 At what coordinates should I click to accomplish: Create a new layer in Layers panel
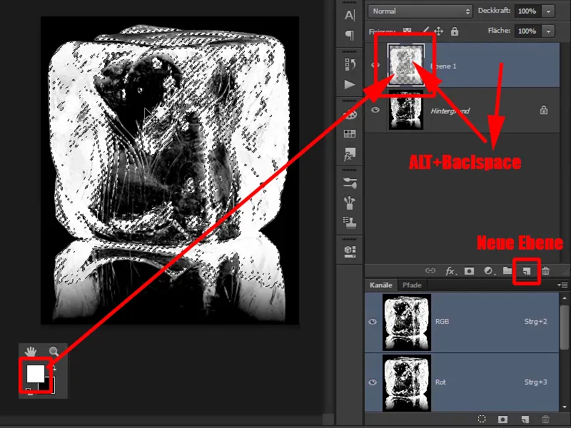527,271
